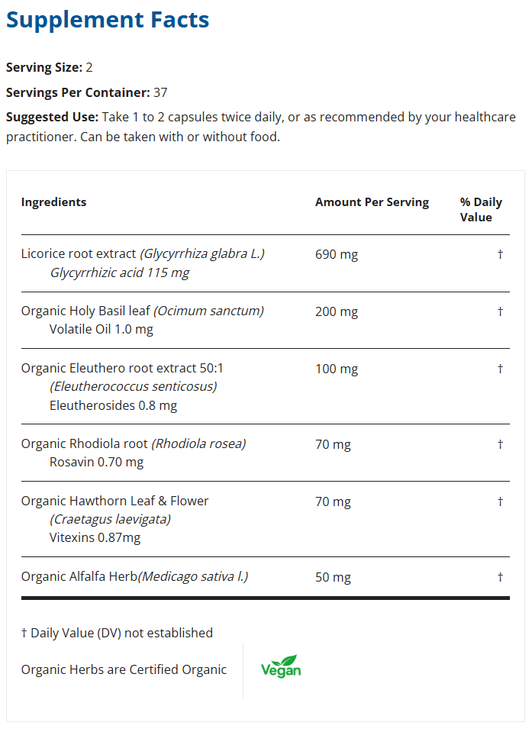This screenshot has width=532, height=732.
Task: Click the 100 mg amount value
Action: coord(336,369)
